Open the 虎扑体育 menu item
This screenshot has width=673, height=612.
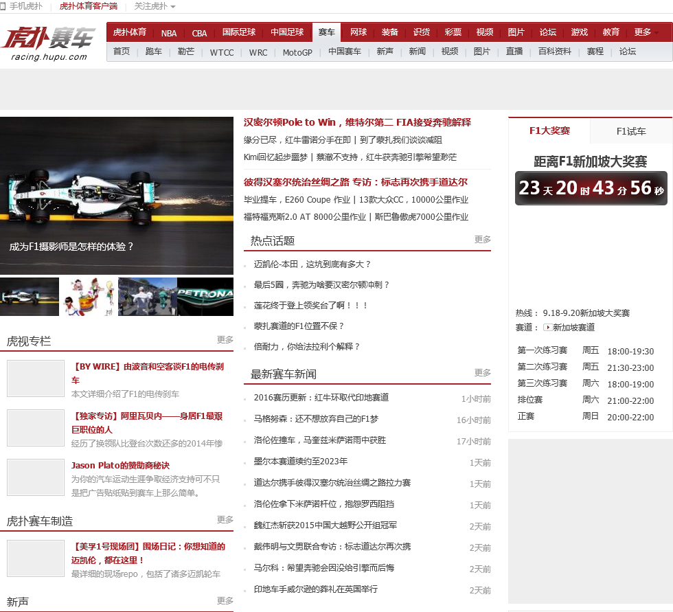tap(130, 32)
